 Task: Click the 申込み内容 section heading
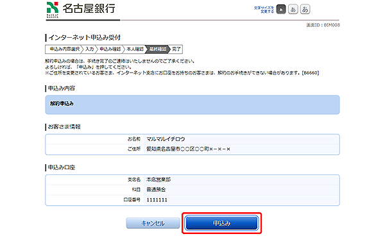62,88
